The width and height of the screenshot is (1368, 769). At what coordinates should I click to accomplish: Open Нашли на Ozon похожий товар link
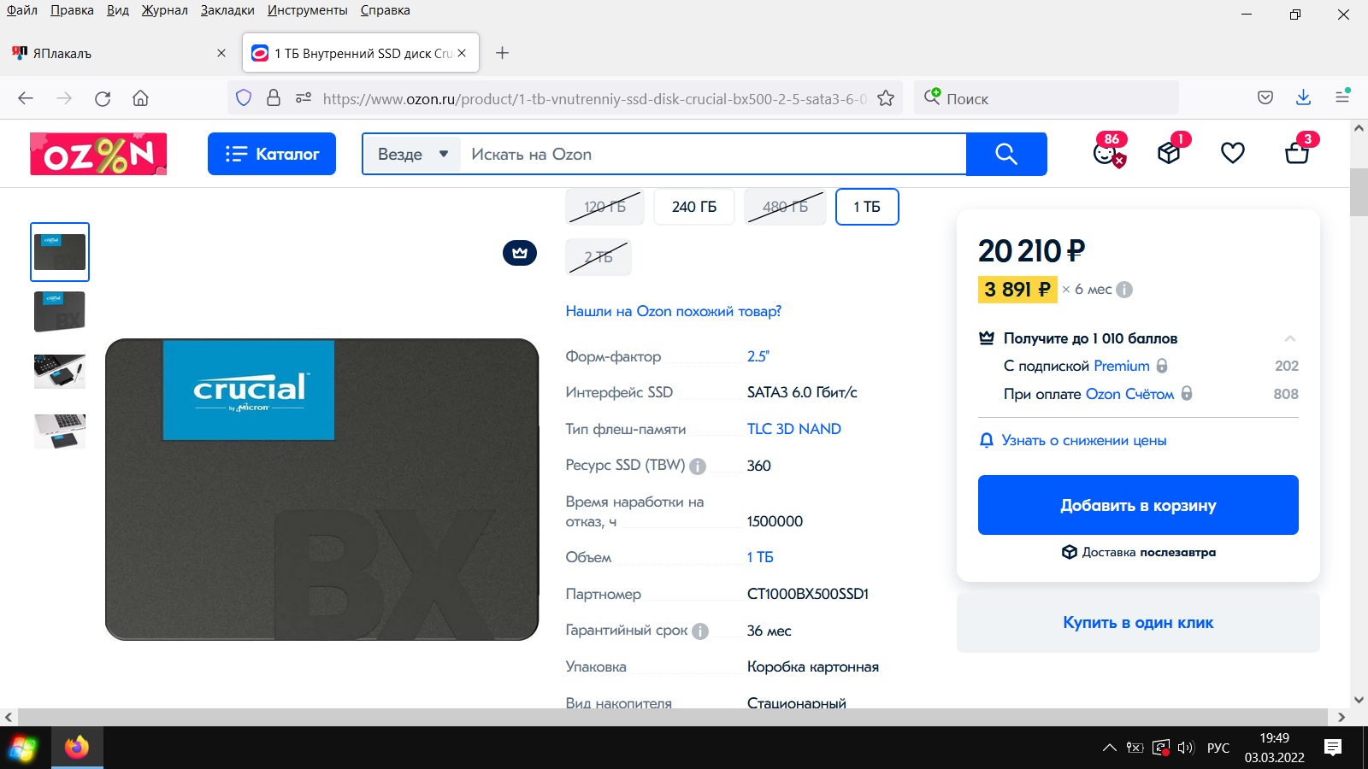click(x=674, y=311)
